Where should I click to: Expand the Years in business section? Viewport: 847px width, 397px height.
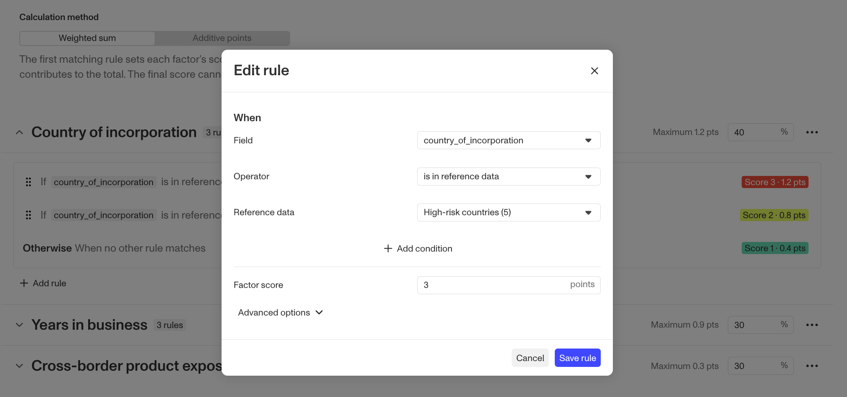[x=19, y=325]
